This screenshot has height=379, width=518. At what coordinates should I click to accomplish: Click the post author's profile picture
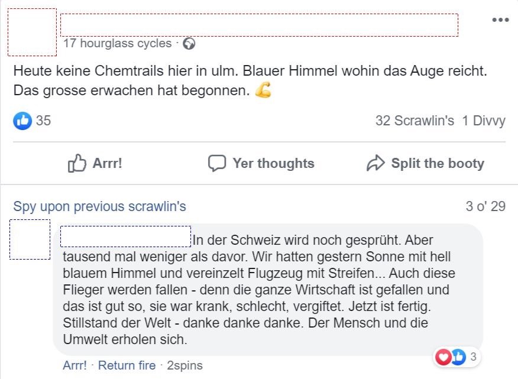[x=34, y=32]
